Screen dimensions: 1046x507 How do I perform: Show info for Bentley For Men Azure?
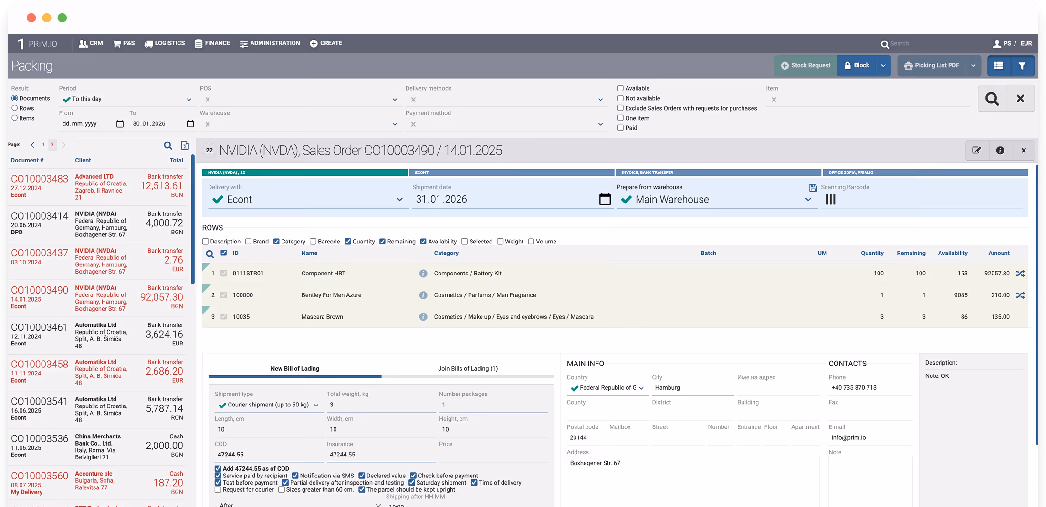coord(423,295)
